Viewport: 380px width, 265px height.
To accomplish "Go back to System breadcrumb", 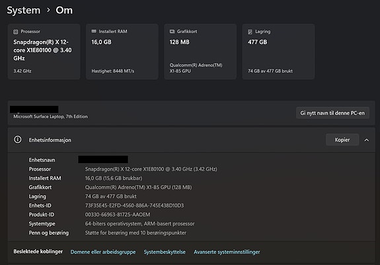I will point(24,10).
